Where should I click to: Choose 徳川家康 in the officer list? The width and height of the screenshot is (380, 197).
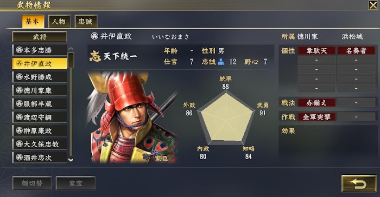pos(40,90)
